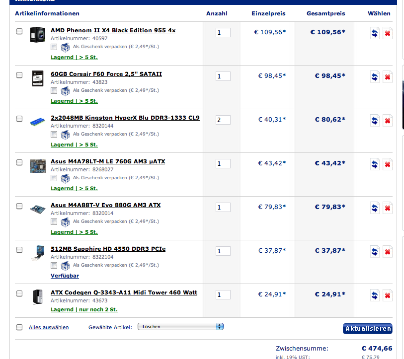Open AMD Phenom II product thumbnail
Image resolution: width=404 pixels, height=359 pixels.
pyautogui.click(x=38, y=34)
